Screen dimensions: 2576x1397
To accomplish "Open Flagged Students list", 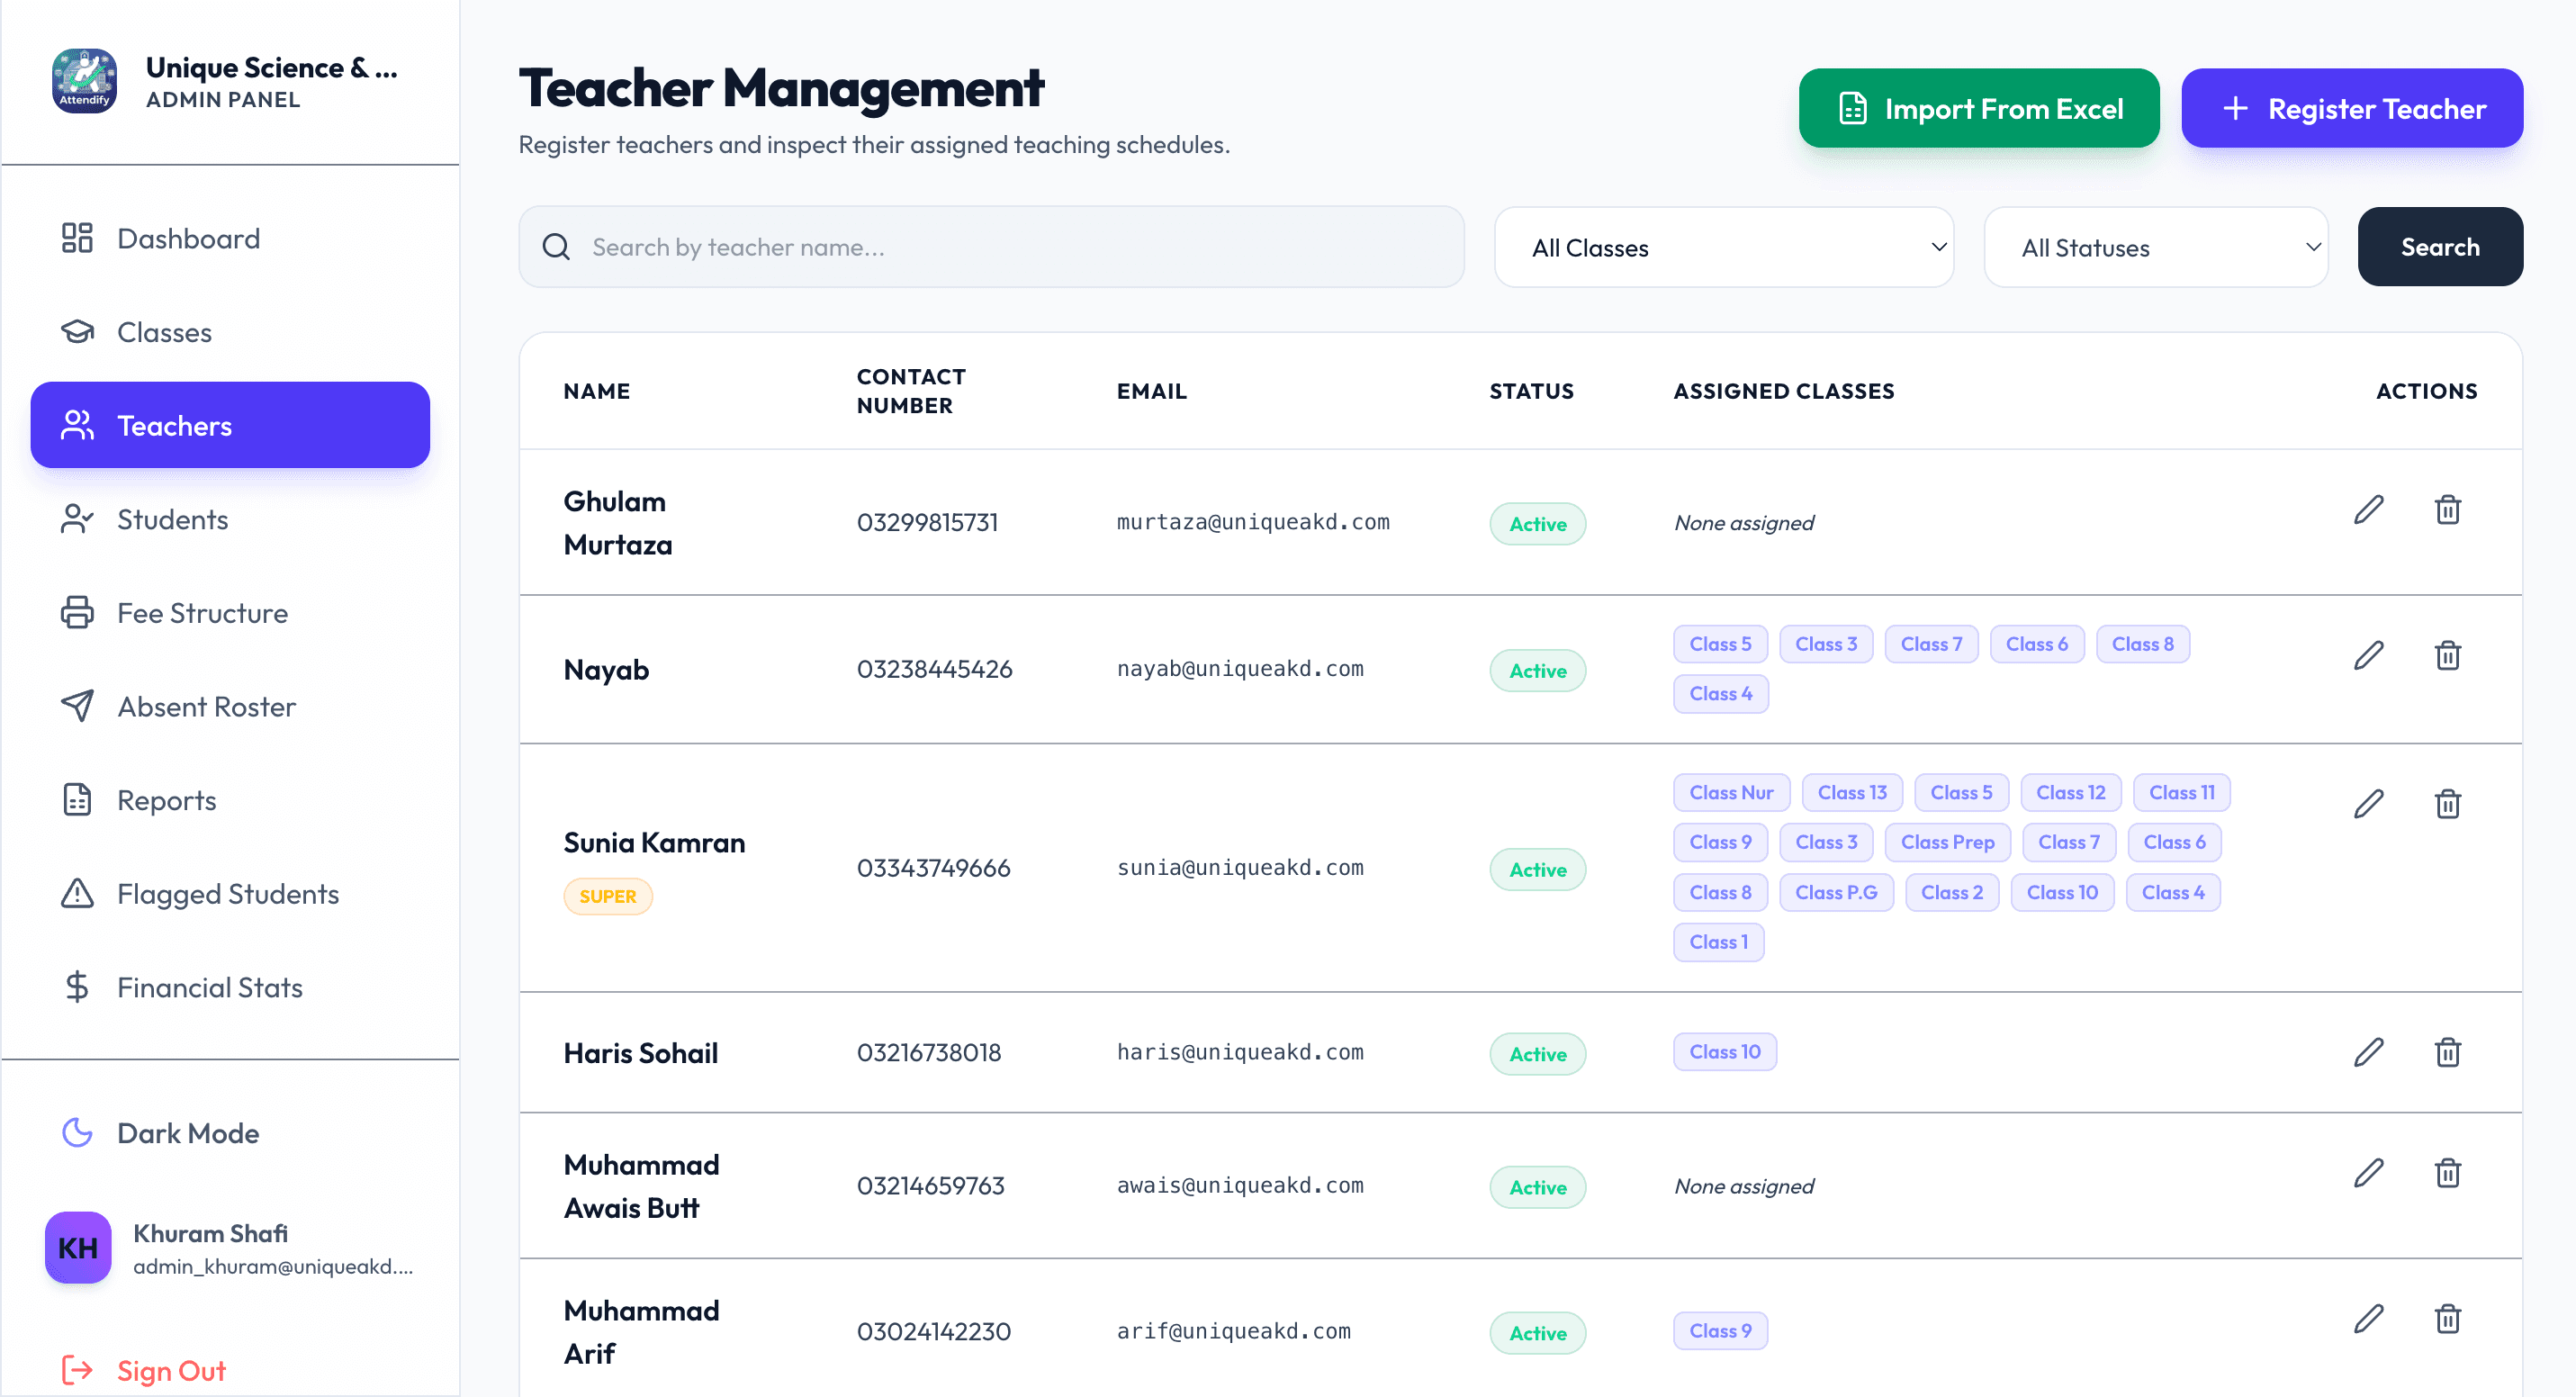I will [230, 894].
